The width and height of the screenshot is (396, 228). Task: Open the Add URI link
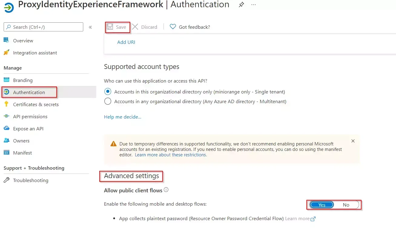[x=126, y=42]
